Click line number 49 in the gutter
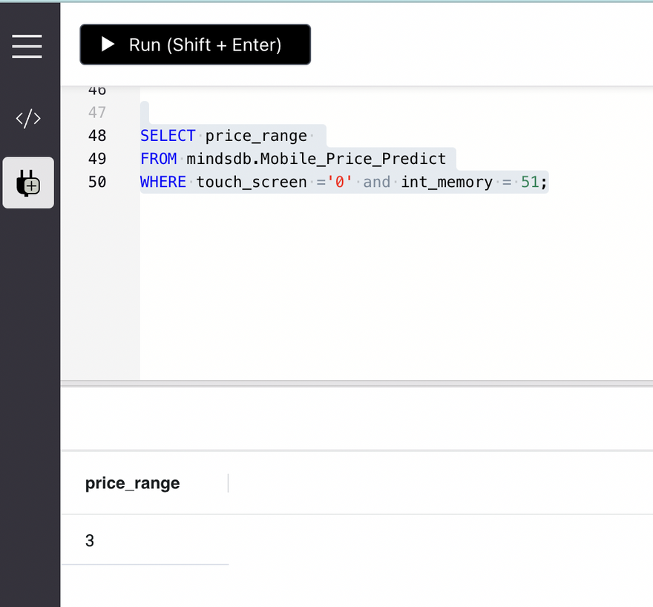This screenshot has width=653, height=607. (96, 159)
